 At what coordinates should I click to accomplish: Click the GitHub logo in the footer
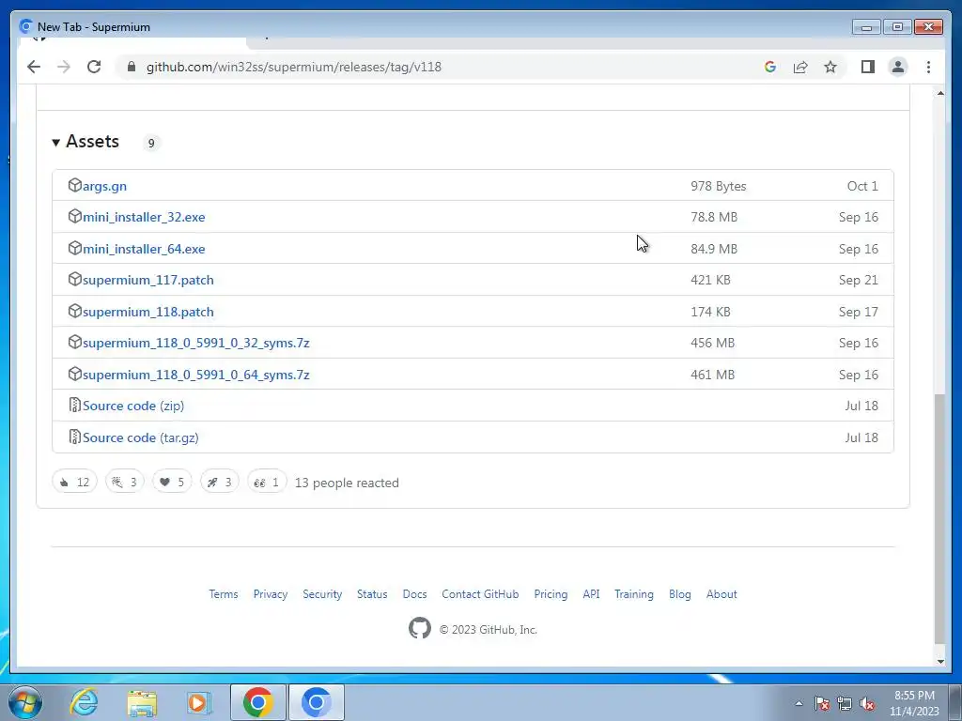point(420,628)
